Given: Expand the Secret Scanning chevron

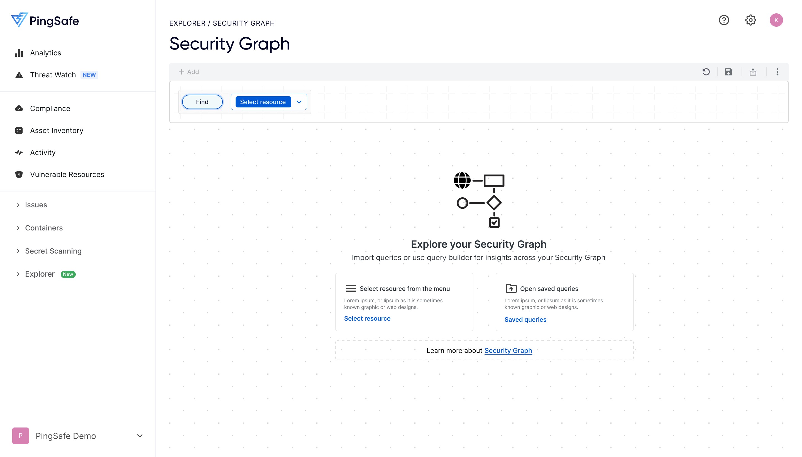Looking at the screenshot, I should pyautogui.click(x=18, y=251).
